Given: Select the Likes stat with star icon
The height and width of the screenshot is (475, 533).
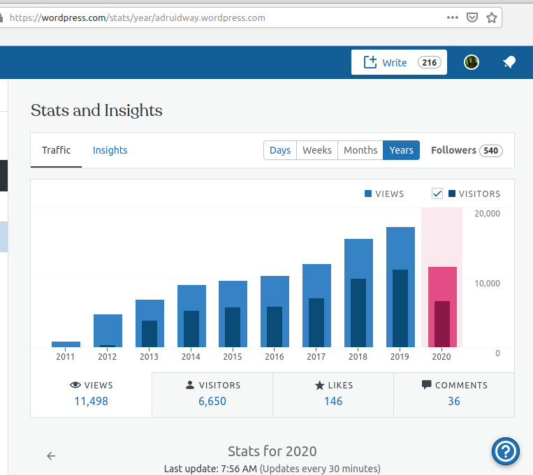Looking at the screenshot, I should [x=333, y=394].
